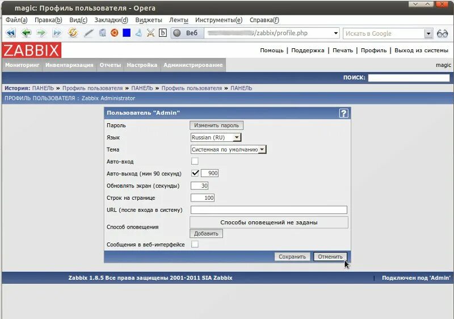454x319 pixels.
Task: Click the gray document panel icon
Action: point(102,33)
